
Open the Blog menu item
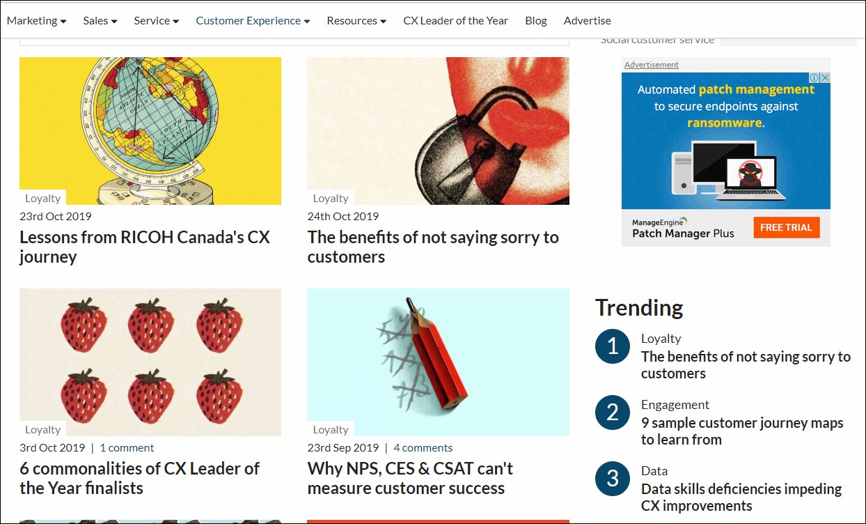536,21
